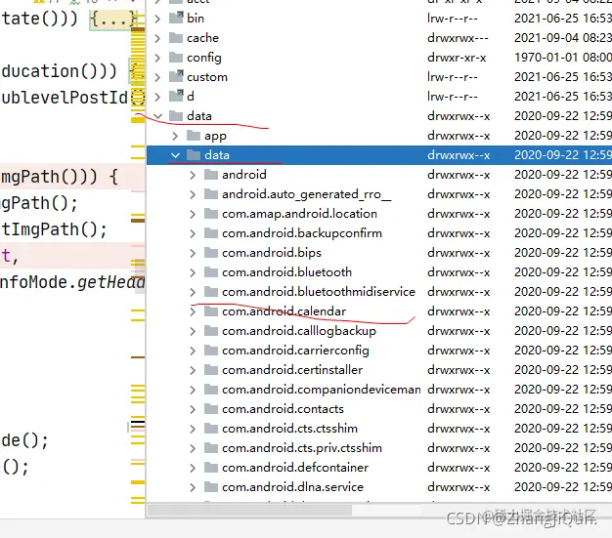Click com.android.contacts folder icon
The width and height of the screenshot is (612, 538).
click(x=211, y=408)
